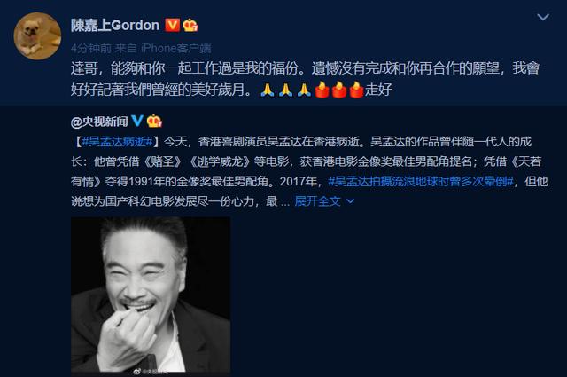Viewport: 567px width, 377px height.
Task: Click the first red candle emoji
Action: tap(322, 90)
